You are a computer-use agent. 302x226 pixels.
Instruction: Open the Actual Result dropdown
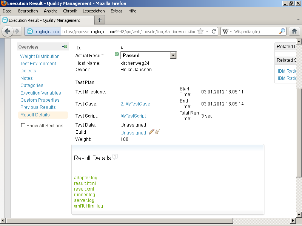tap(173, 55)
